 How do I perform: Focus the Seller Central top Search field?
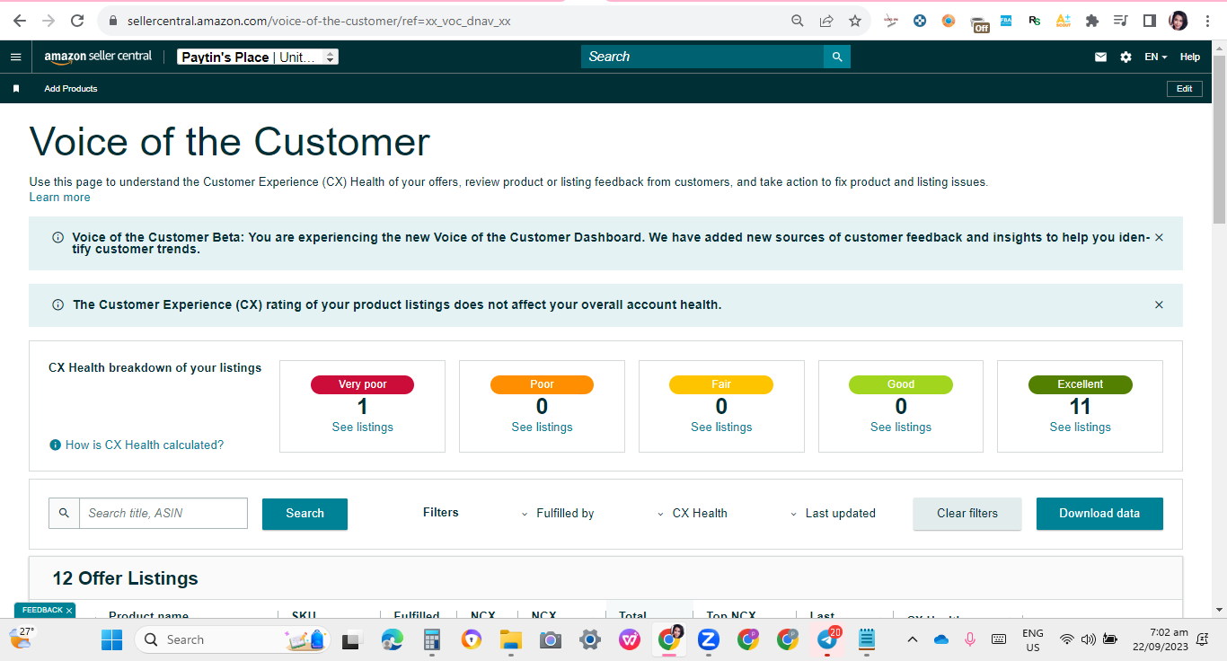coord(702,57)
